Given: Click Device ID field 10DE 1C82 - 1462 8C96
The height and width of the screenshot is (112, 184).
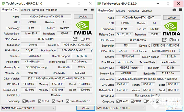Looking at the screenshot, I should pyautogui.click(x=166, y=46).
